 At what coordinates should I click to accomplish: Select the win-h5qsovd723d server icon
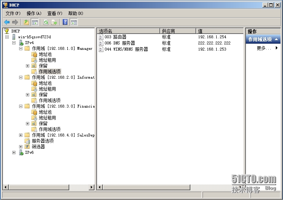pos(14,37)
